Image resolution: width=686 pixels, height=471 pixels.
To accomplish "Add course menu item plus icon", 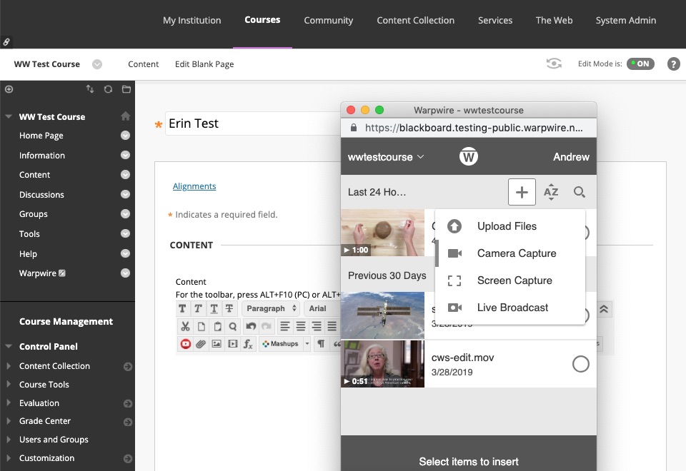I will click(x=9, y=89).
